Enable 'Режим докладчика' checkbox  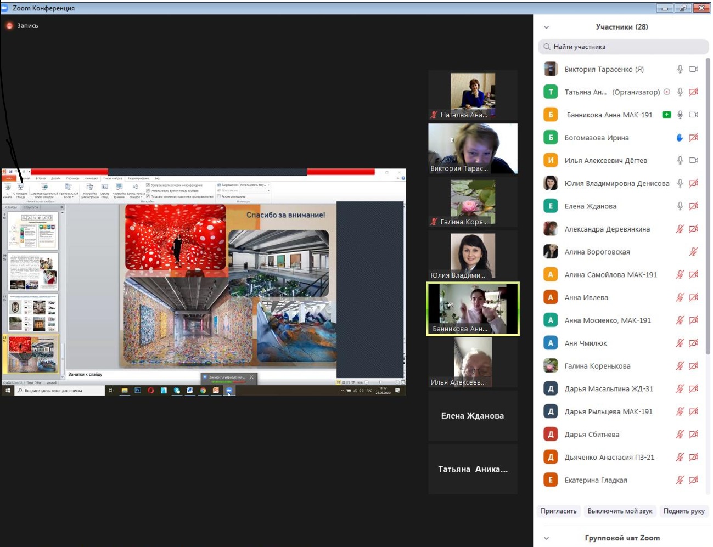tap(219, 196)
